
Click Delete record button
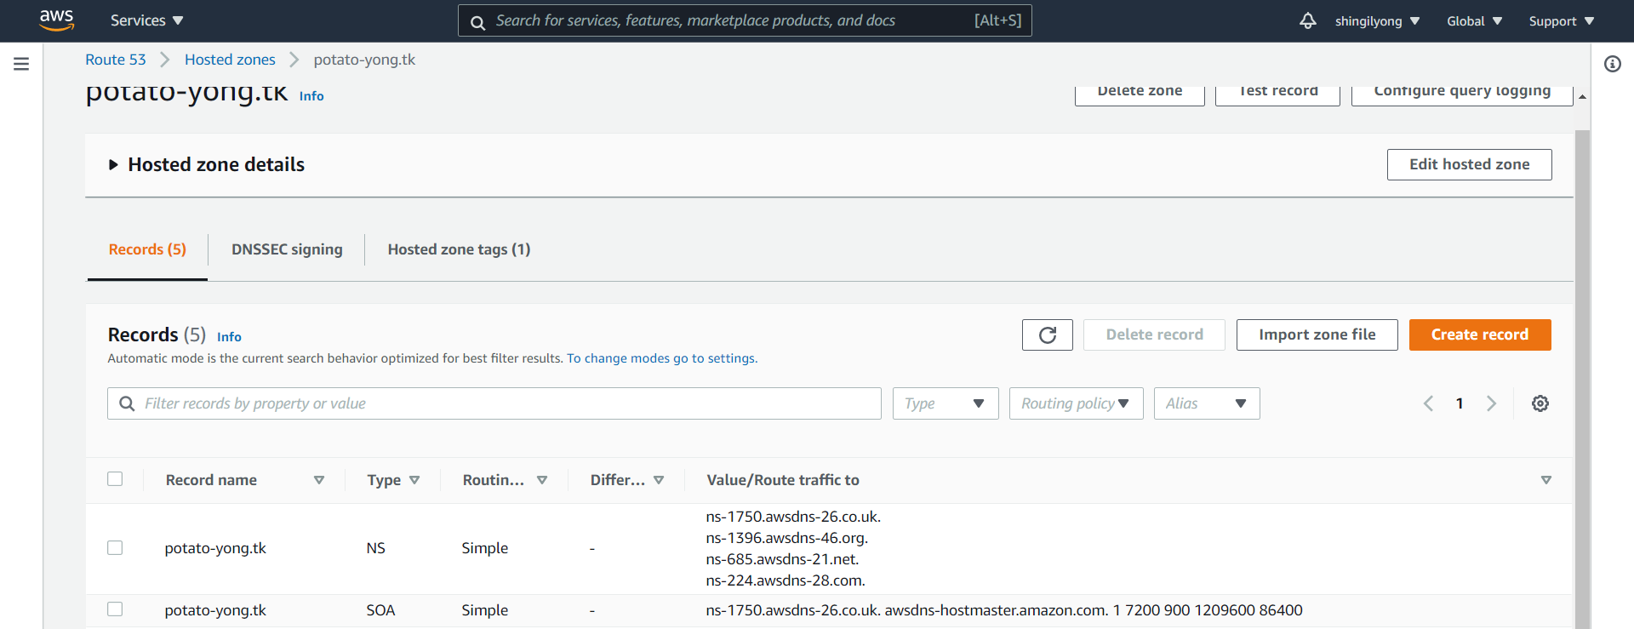coord(1154,335)
